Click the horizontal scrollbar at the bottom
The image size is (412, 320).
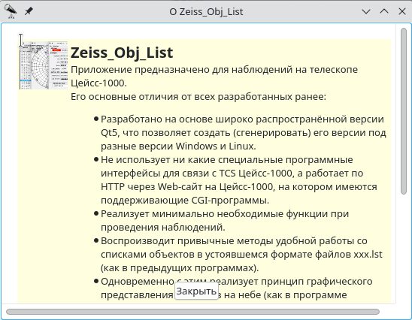coord(192,312)
